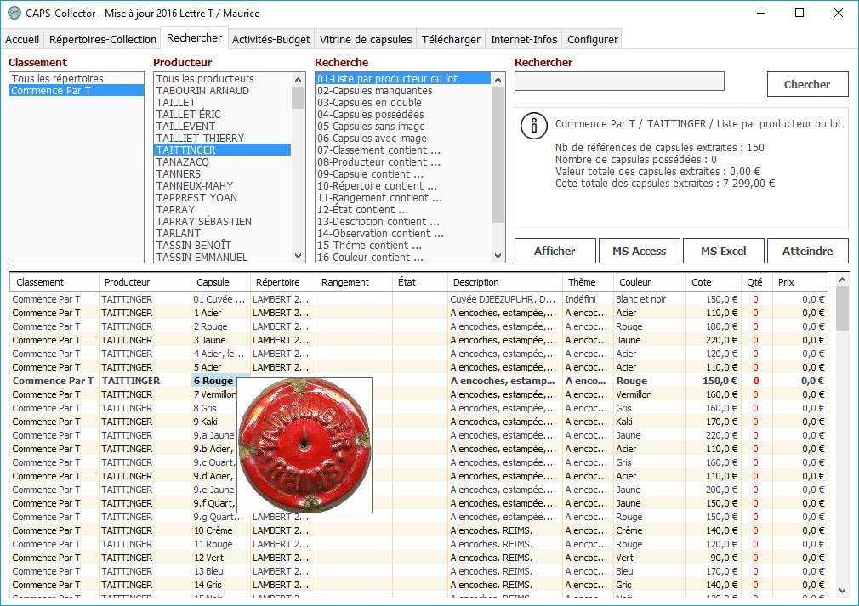Select the '6 Rouge' capsule cell
This screenshot has width=859, height=606.
coord(220,381)
